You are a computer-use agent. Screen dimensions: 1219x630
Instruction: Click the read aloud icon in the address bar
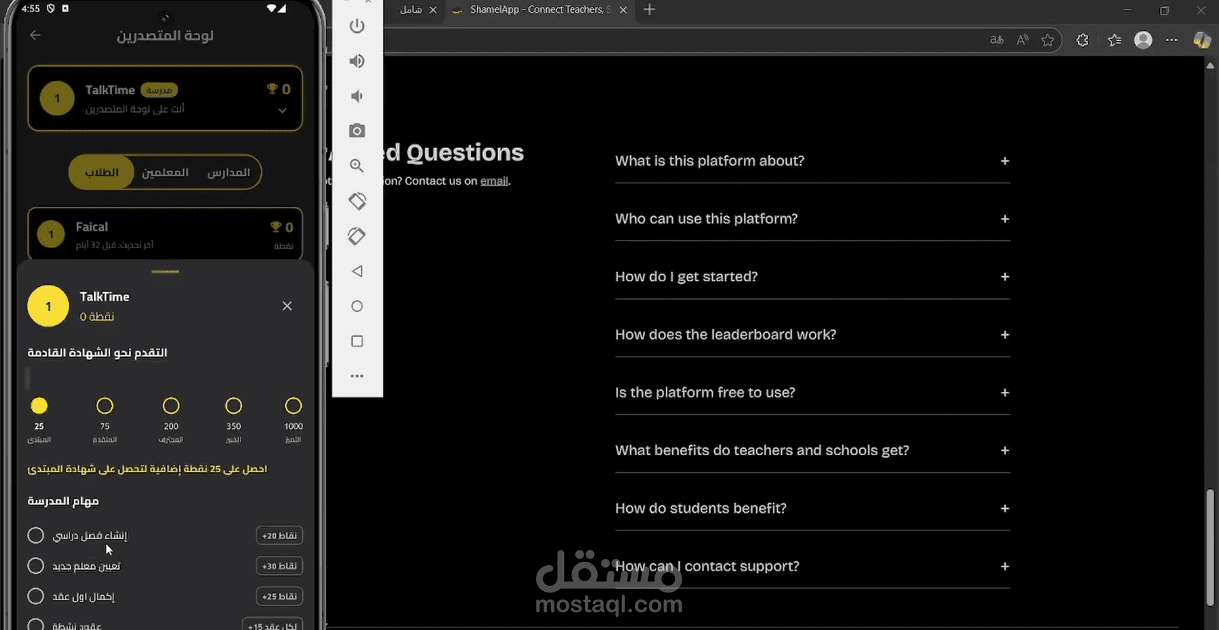pyautogui.click(x=1022, y=40)
